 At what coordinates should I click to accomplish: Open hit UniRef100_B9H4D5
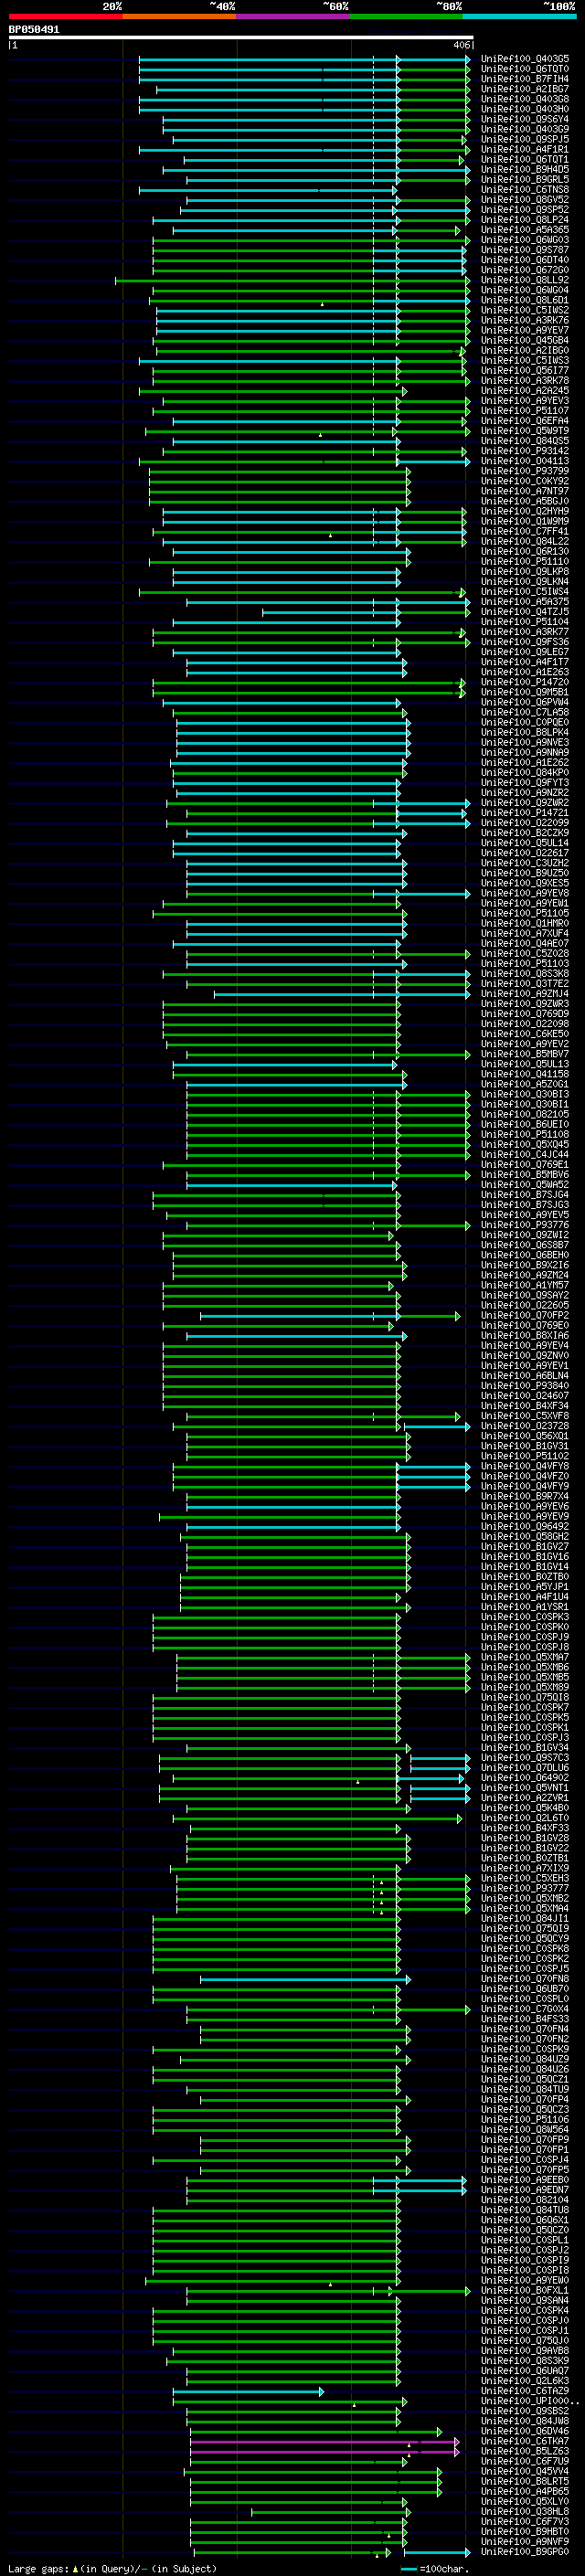[525, 170]
